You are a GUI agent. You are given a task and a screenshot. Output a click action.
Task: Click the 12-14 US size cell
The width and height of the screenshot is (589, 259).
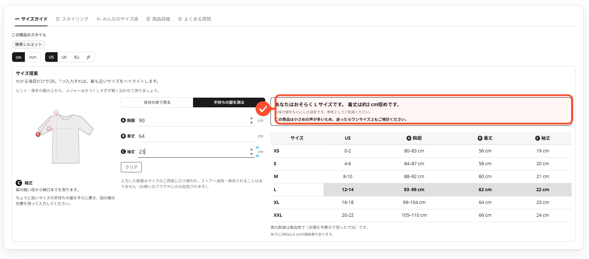(348, 190)
